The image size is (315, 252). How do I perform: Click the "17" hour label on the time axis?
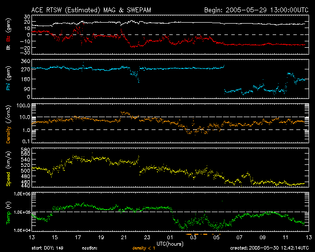[x=78, y=237]
